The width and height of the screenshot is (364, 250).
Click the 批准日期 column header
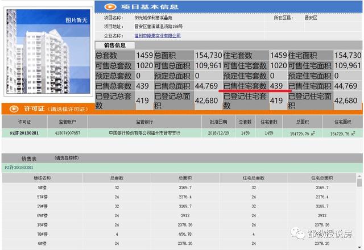218,122
